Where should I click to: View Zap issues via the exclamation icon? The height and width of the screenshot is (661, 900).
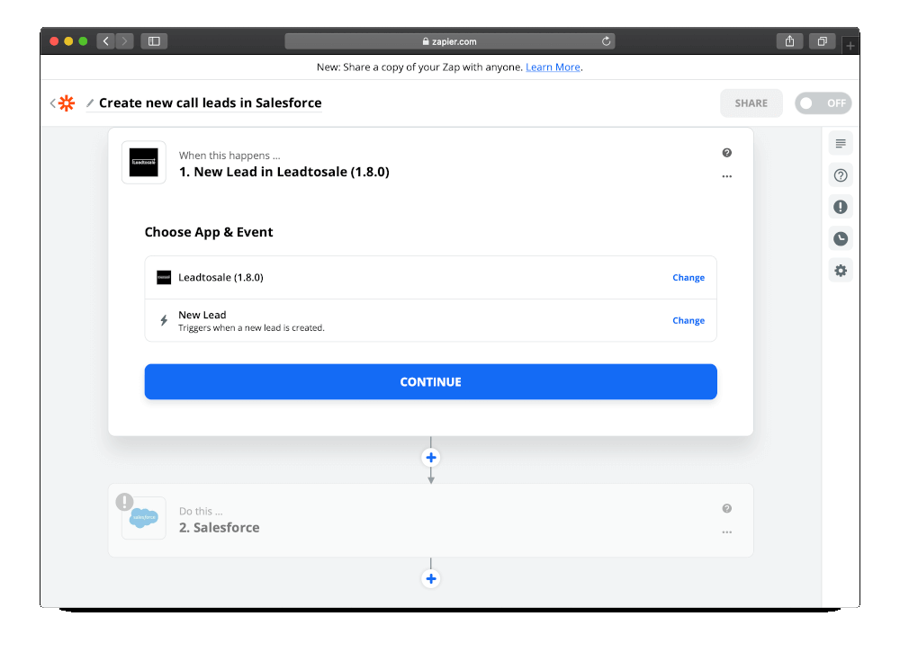click(840, 206)
